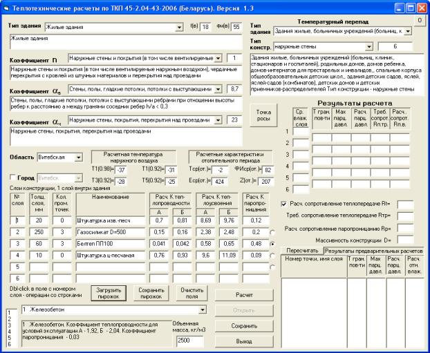The width and height of the screenshot is (430, 353).
Task: Expand the Железобетон material dropdown
Action: pos(202,310)
